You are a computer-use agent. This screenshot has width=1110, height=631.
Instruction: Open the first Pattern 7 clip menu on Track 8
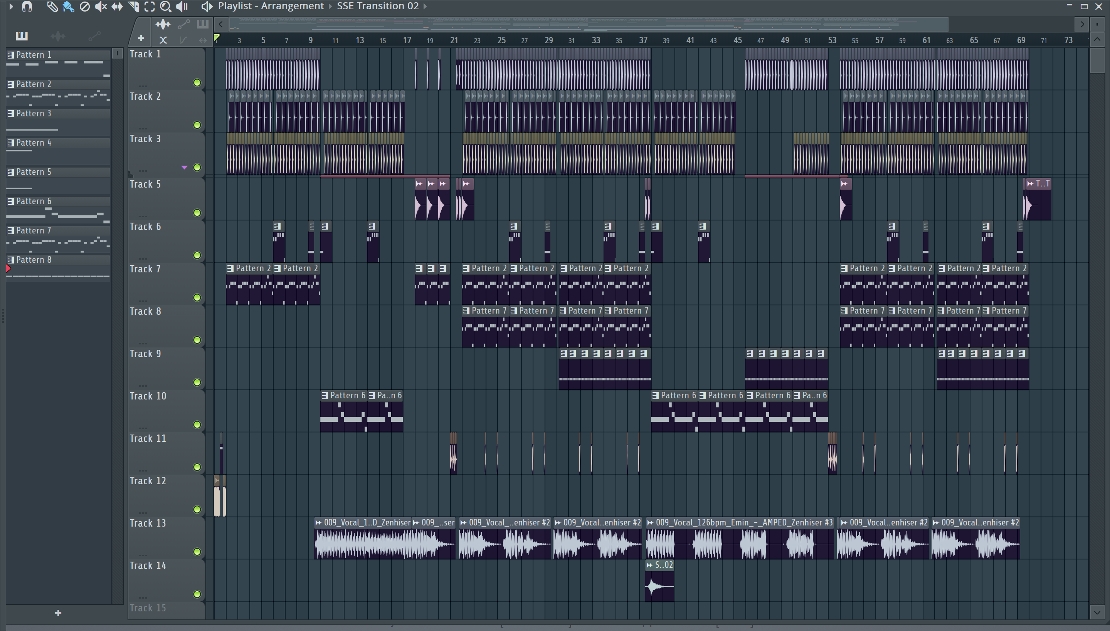(466, 311)
